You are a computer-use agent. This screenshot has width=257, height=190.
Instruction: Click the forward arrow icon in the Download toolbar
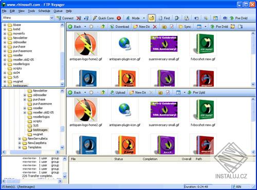pos(91,27)
